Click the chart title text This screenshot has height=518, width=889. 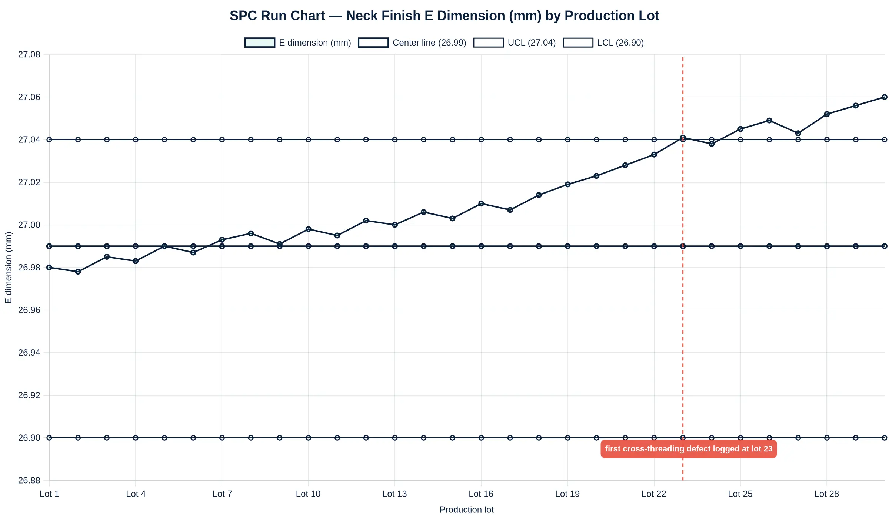tap(444, 16)
